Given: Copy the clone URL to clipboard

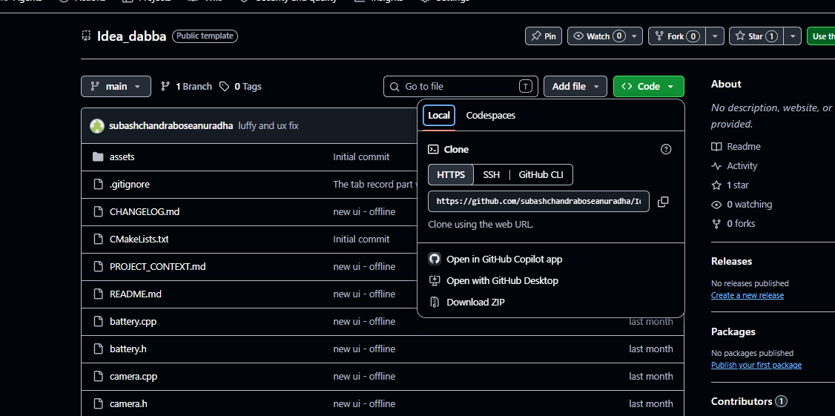Looking at the screenshot, I should (663, 202).
